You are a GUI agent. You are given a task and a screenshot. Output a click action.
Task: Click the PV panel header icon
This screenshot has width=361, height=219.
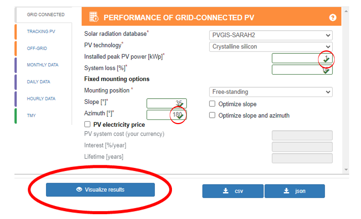pos(93,17)
